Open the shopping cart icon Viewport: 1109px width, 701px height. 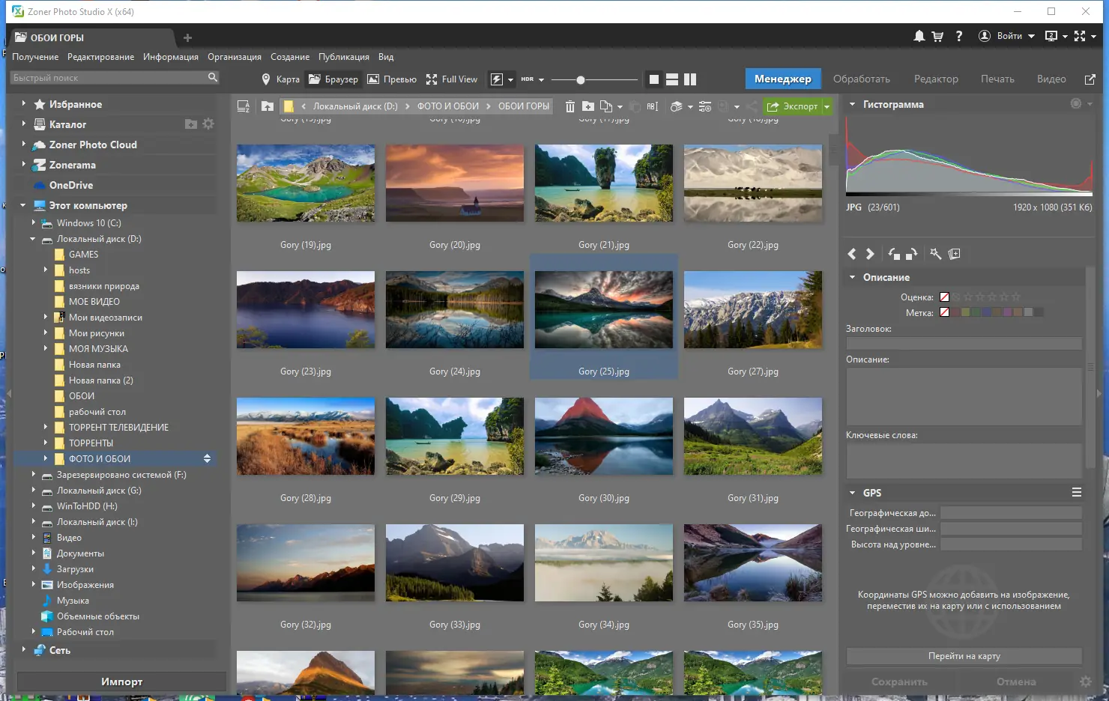pyautogui.click(x=939, y=35)
